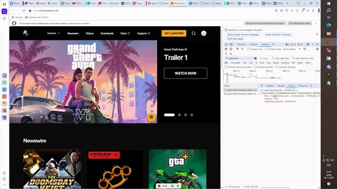Stop recording network log red button
Screen dimensions: 337x189
pos(226,49)
